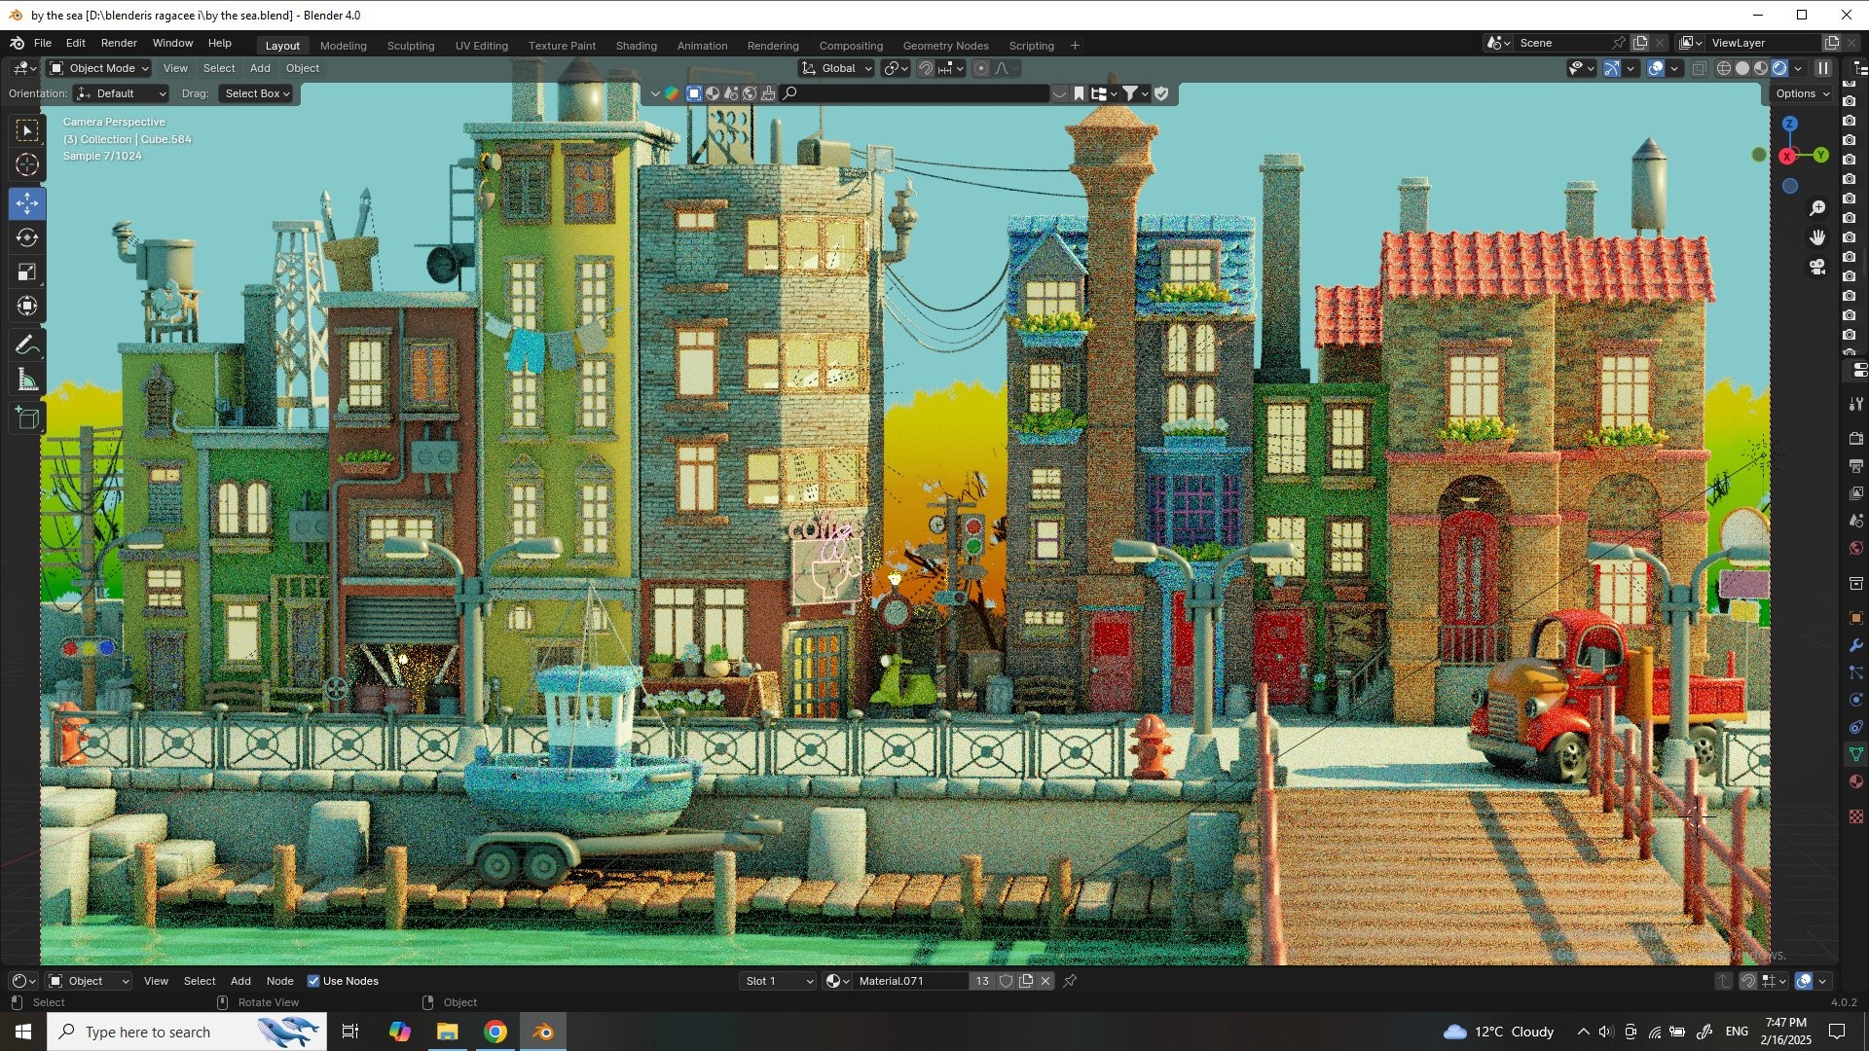
Task: Select the Select Box tool
Action: 27,130
